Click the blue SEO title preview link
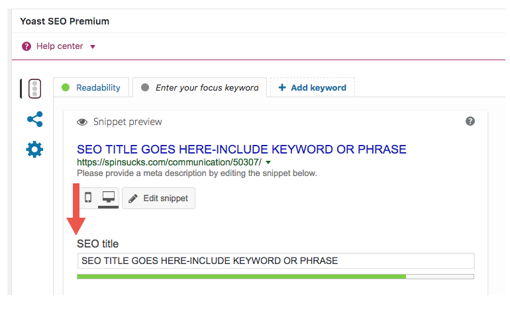The height and width of the screenshot is (313, 510). point(241,149)
